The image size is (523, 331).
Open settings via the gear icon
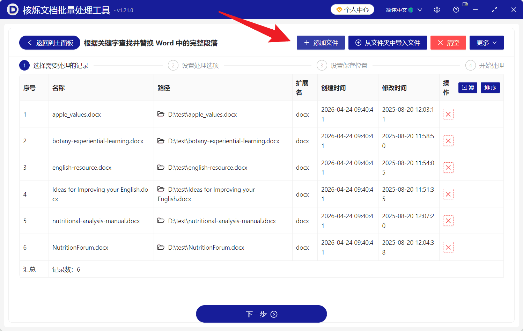(x=437, y=9)
